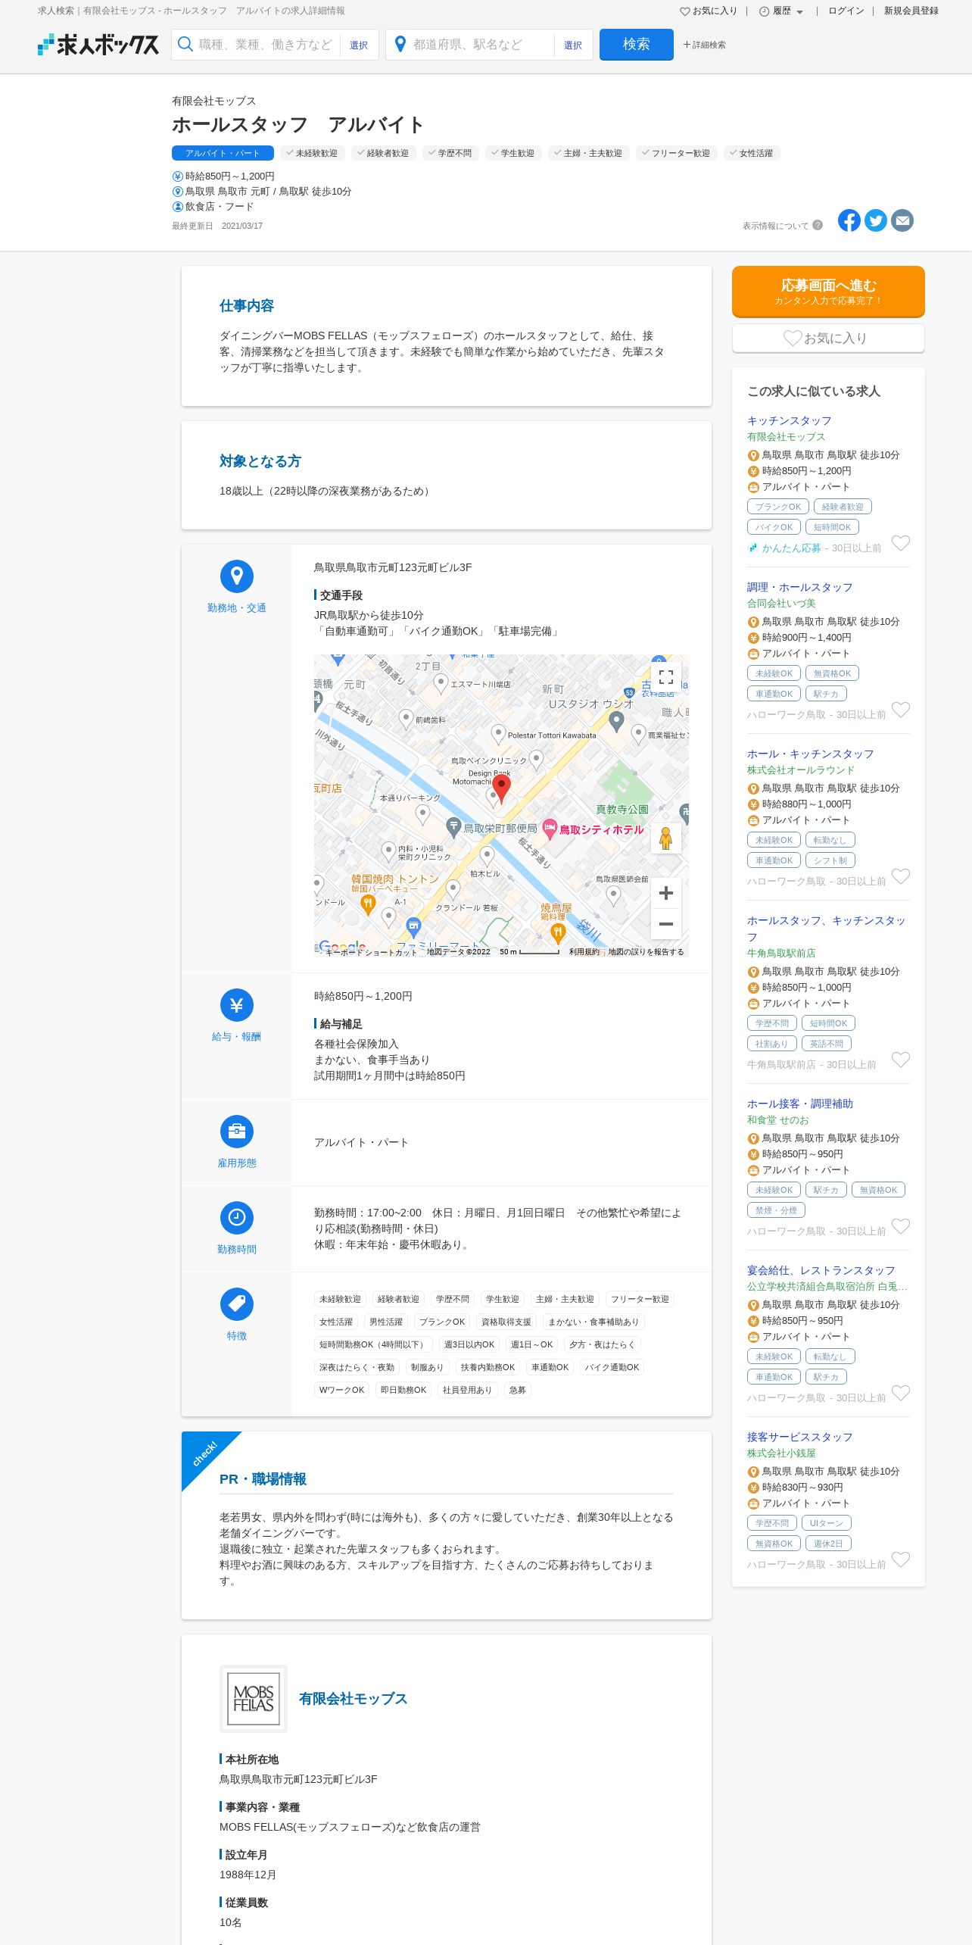Viewport: 972px width, 1945px height.
Task: Click the 未経験歓迎 tag under title
Action: click(313, 153)
